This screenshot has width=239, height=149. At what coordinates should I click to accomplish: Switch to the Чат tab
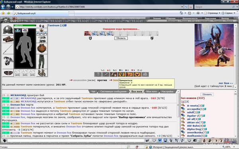93,91
